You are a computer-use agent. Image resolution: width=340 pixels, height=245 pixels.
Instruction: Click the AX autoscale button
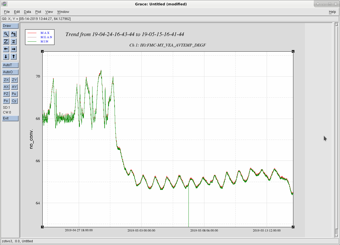click(6, 87)
